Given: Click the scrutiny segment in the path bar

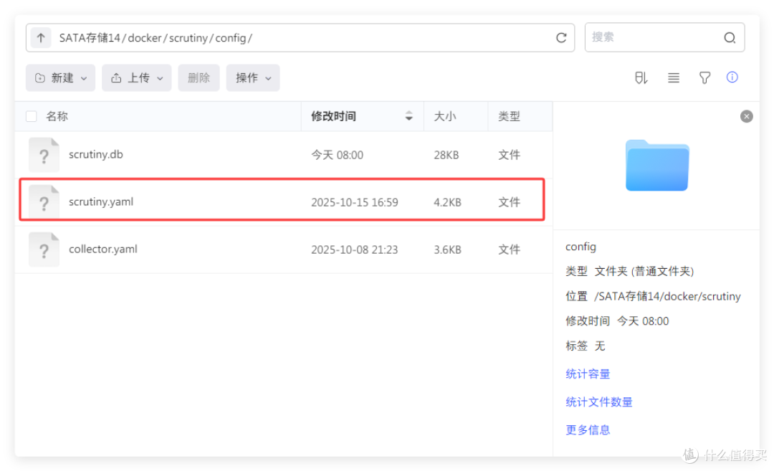Looking at the screenshot, I should [x=188, y=38].
